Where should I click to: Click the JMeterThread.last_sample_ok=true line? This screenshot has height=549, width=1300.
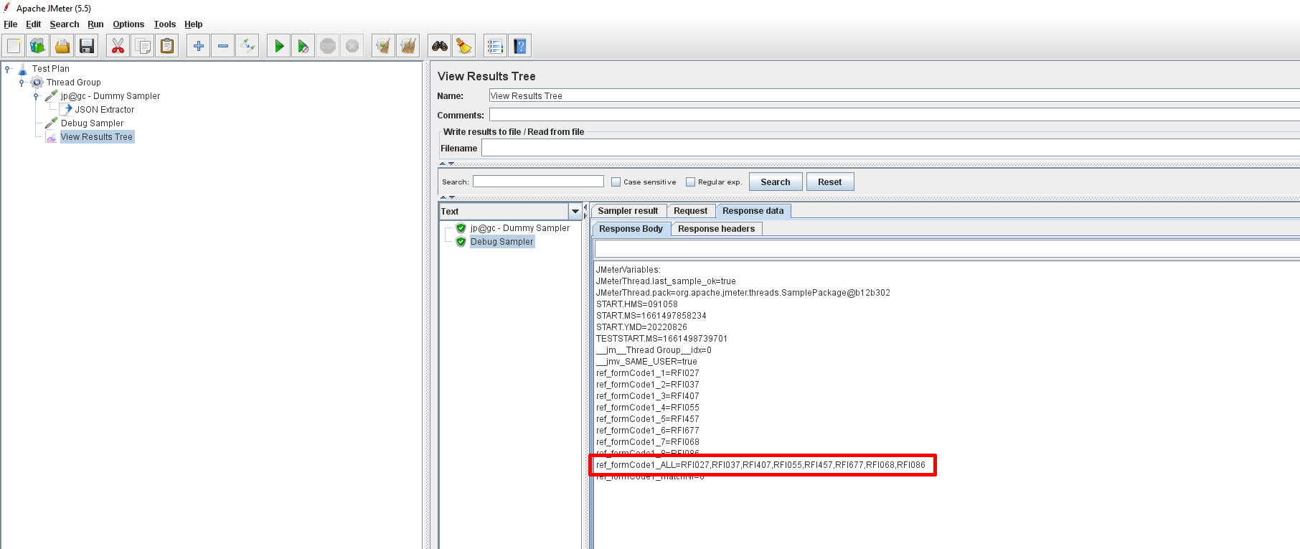tap(666, 281)
